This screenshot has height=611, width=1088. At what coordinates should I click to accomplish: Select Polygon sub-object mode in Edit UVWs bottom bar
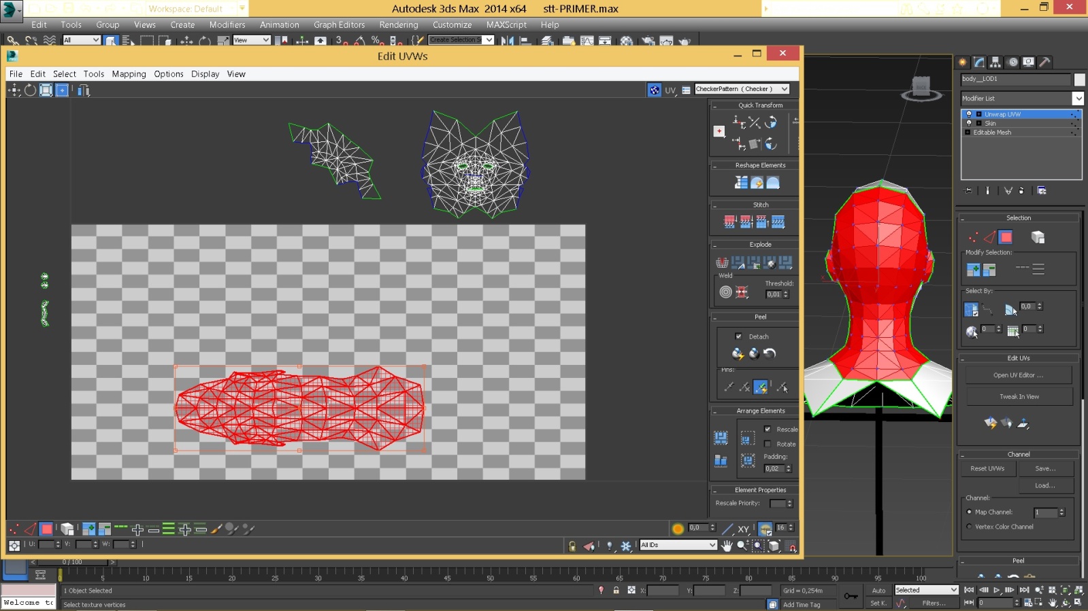tap(46, 529)
